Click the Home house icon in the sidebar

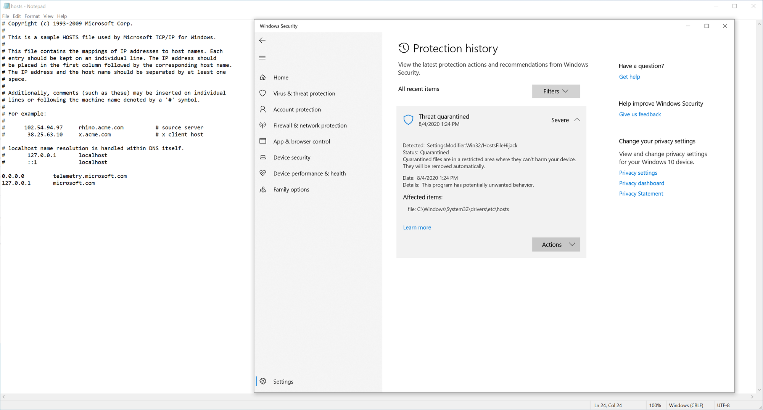[x=263, y=77]
